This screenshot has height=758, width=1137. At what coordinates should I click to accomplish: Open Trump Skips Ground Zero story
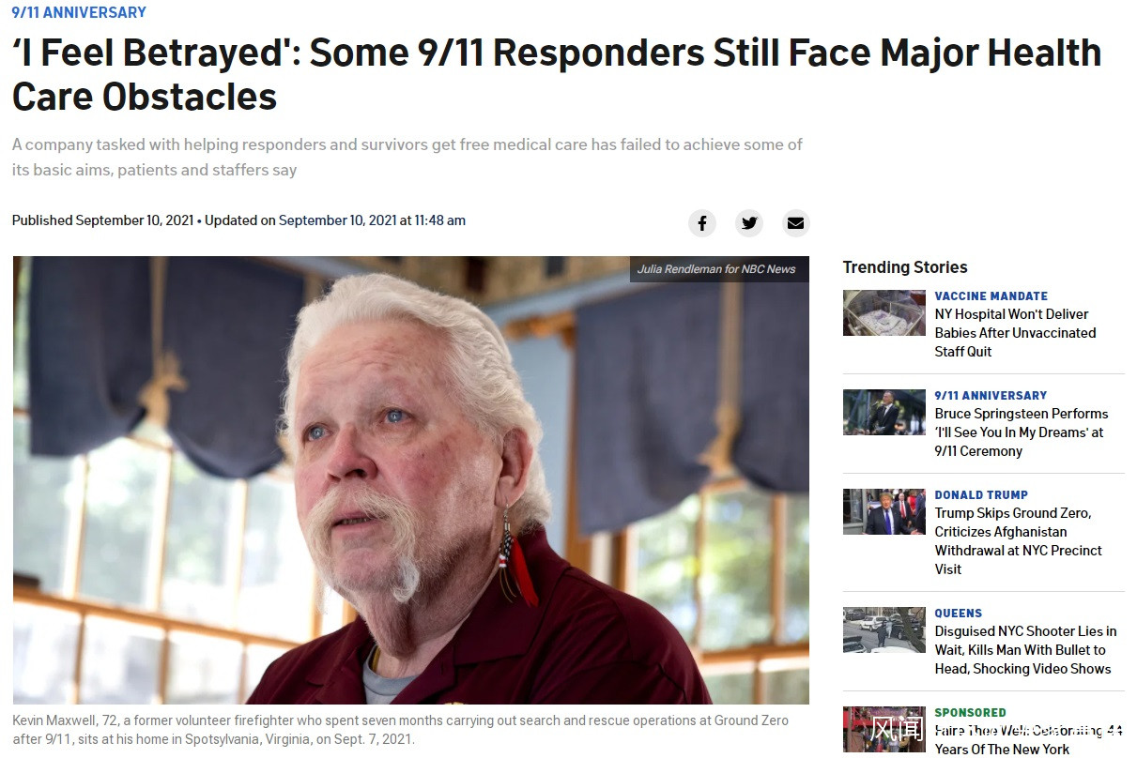[x=1018, y=541]
